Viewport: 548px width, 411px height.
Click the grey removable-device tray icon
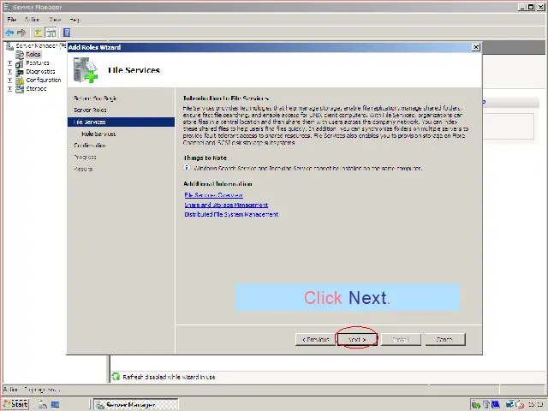pyautogui.click(x=486, y=405)
